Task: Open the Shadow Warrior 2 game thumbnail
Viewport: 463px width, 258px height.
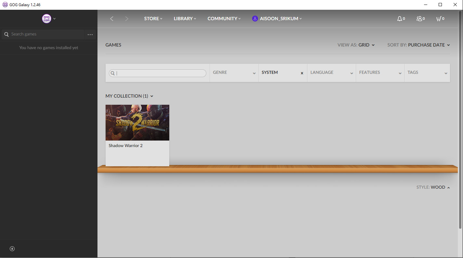Action: coord(137,123)
